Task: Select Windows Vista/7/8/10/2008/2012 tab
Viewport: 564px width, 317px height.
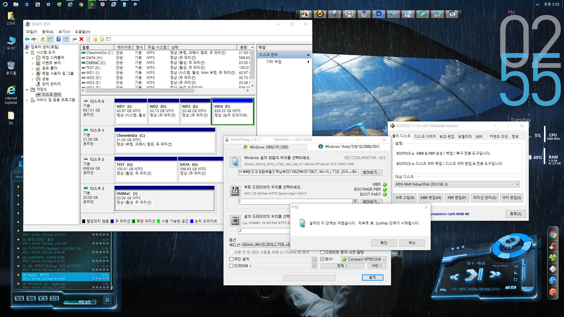Action: coord(349,146)
